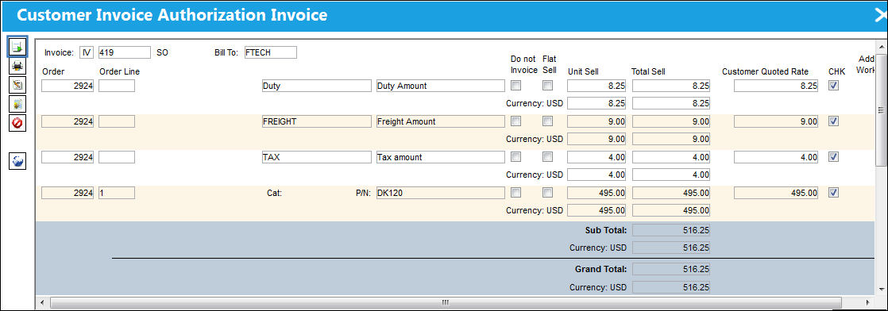This screenshot has height=311, width=888.
Task: Click the Freight Amount description field
Action: pyautogui.click(x=441, y=121)
